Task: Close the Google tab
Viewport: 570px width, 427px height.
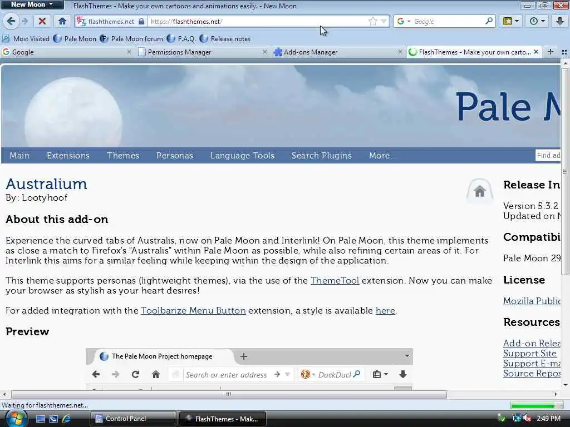Action: pyautogui.click(x=129, y=52)
